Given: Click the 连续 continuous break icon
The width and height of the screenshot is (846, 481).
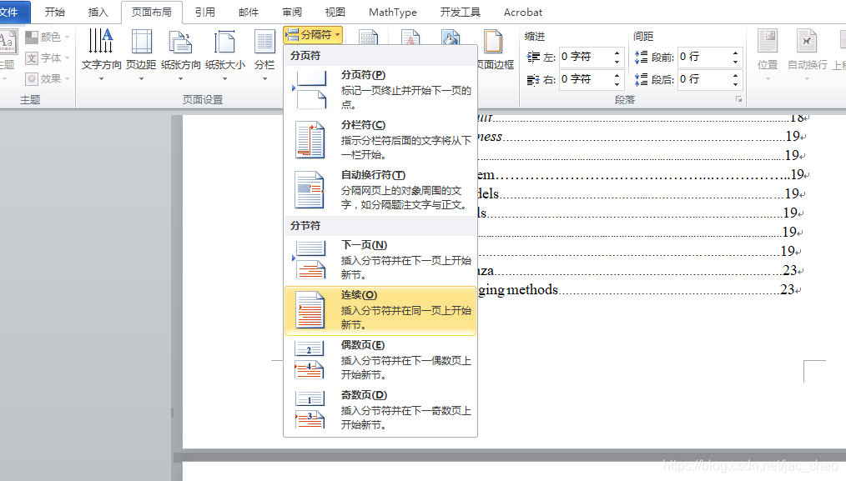Looking at the screenshot, I should pos(310,309).
